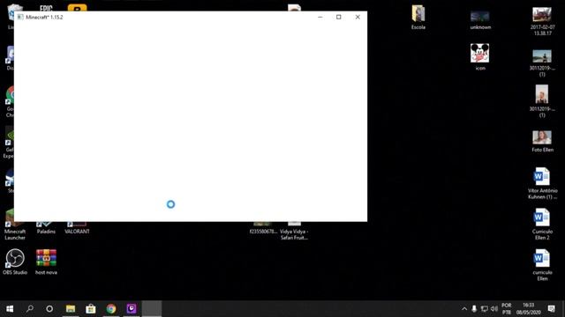Open the OBS Studio desktop shortcut
This screenshot has width=565, height=317.
(x=15, y=262)
